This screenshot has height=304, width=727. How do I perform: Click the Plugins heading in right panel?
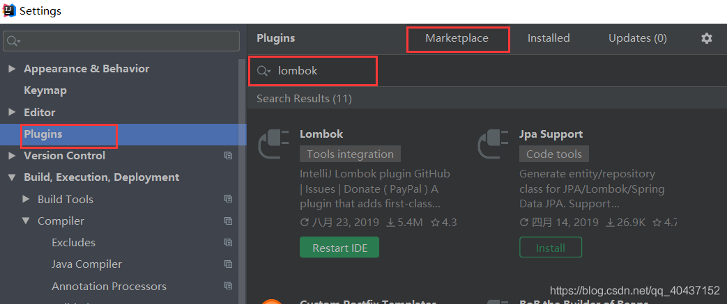click(276, 38)
